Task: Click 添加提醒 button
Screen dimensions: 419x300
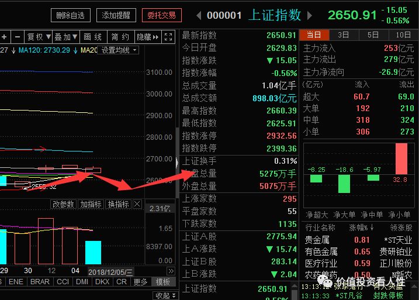Action: (116, 15)
